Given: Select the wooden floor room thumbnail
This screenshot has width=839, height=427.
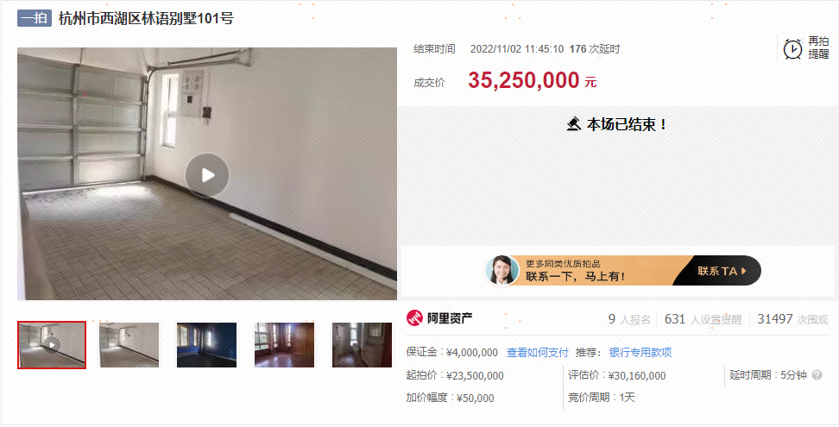Looking at the screenshot, I should (284, 345).
